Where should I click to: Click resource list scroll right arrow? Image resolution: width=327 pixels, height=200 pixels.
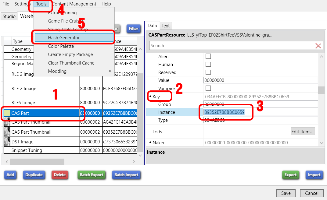tap(134, 162)
